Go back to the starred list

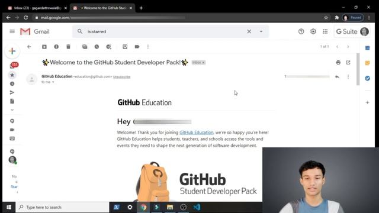click(29, 47)
